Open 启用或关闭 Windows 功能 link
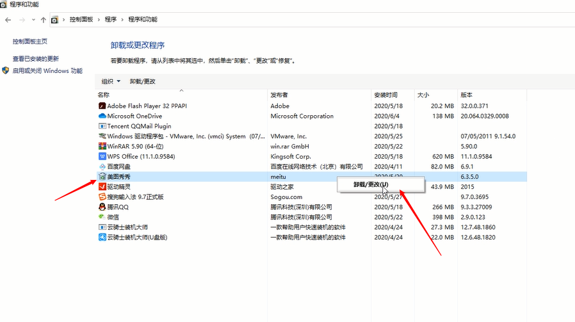 click(47, 71)
